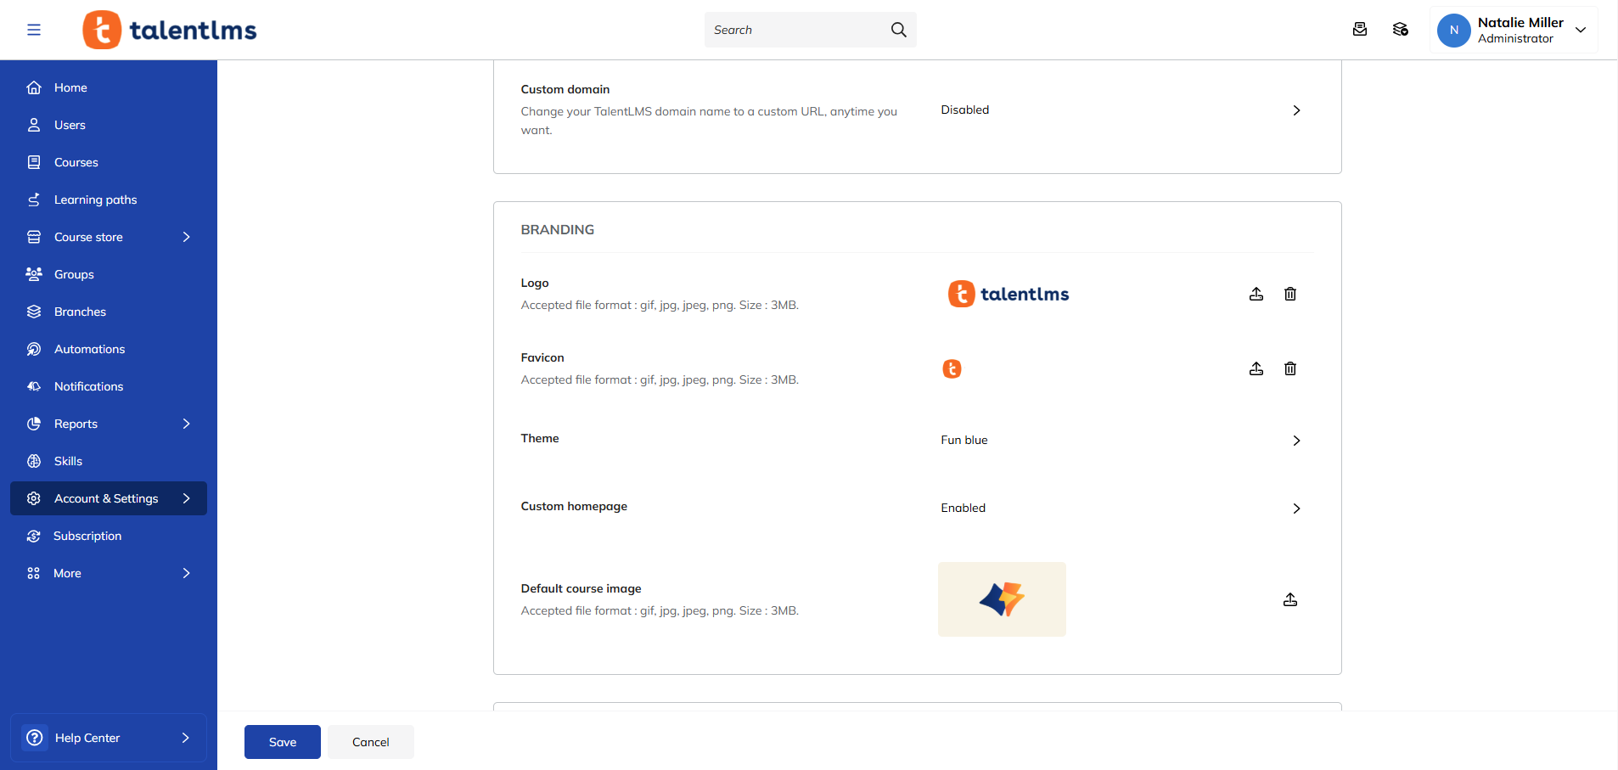This screenshot has width=1618, height=770.
Task: Upload a new favicon
Action: (x=1256, y=368)
